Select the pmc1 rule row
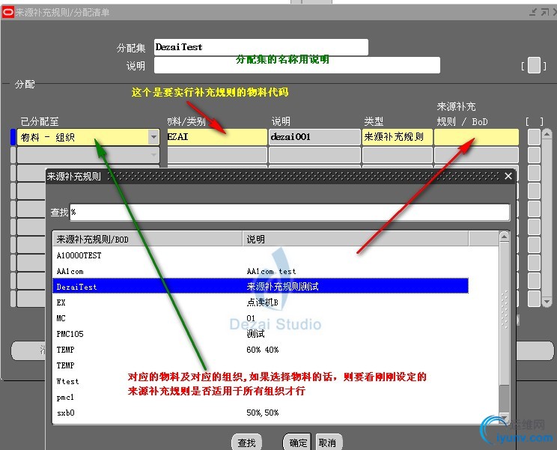The height and width of the screenshot is (450, 557). click(x=261, y=397)
